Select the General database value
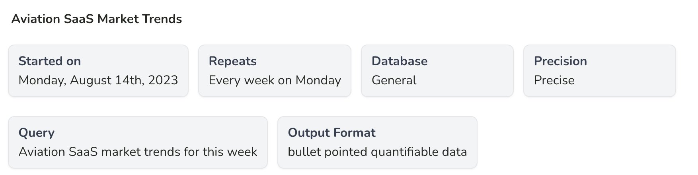This screenshot has height=175, width=698. tap(394, 80)
